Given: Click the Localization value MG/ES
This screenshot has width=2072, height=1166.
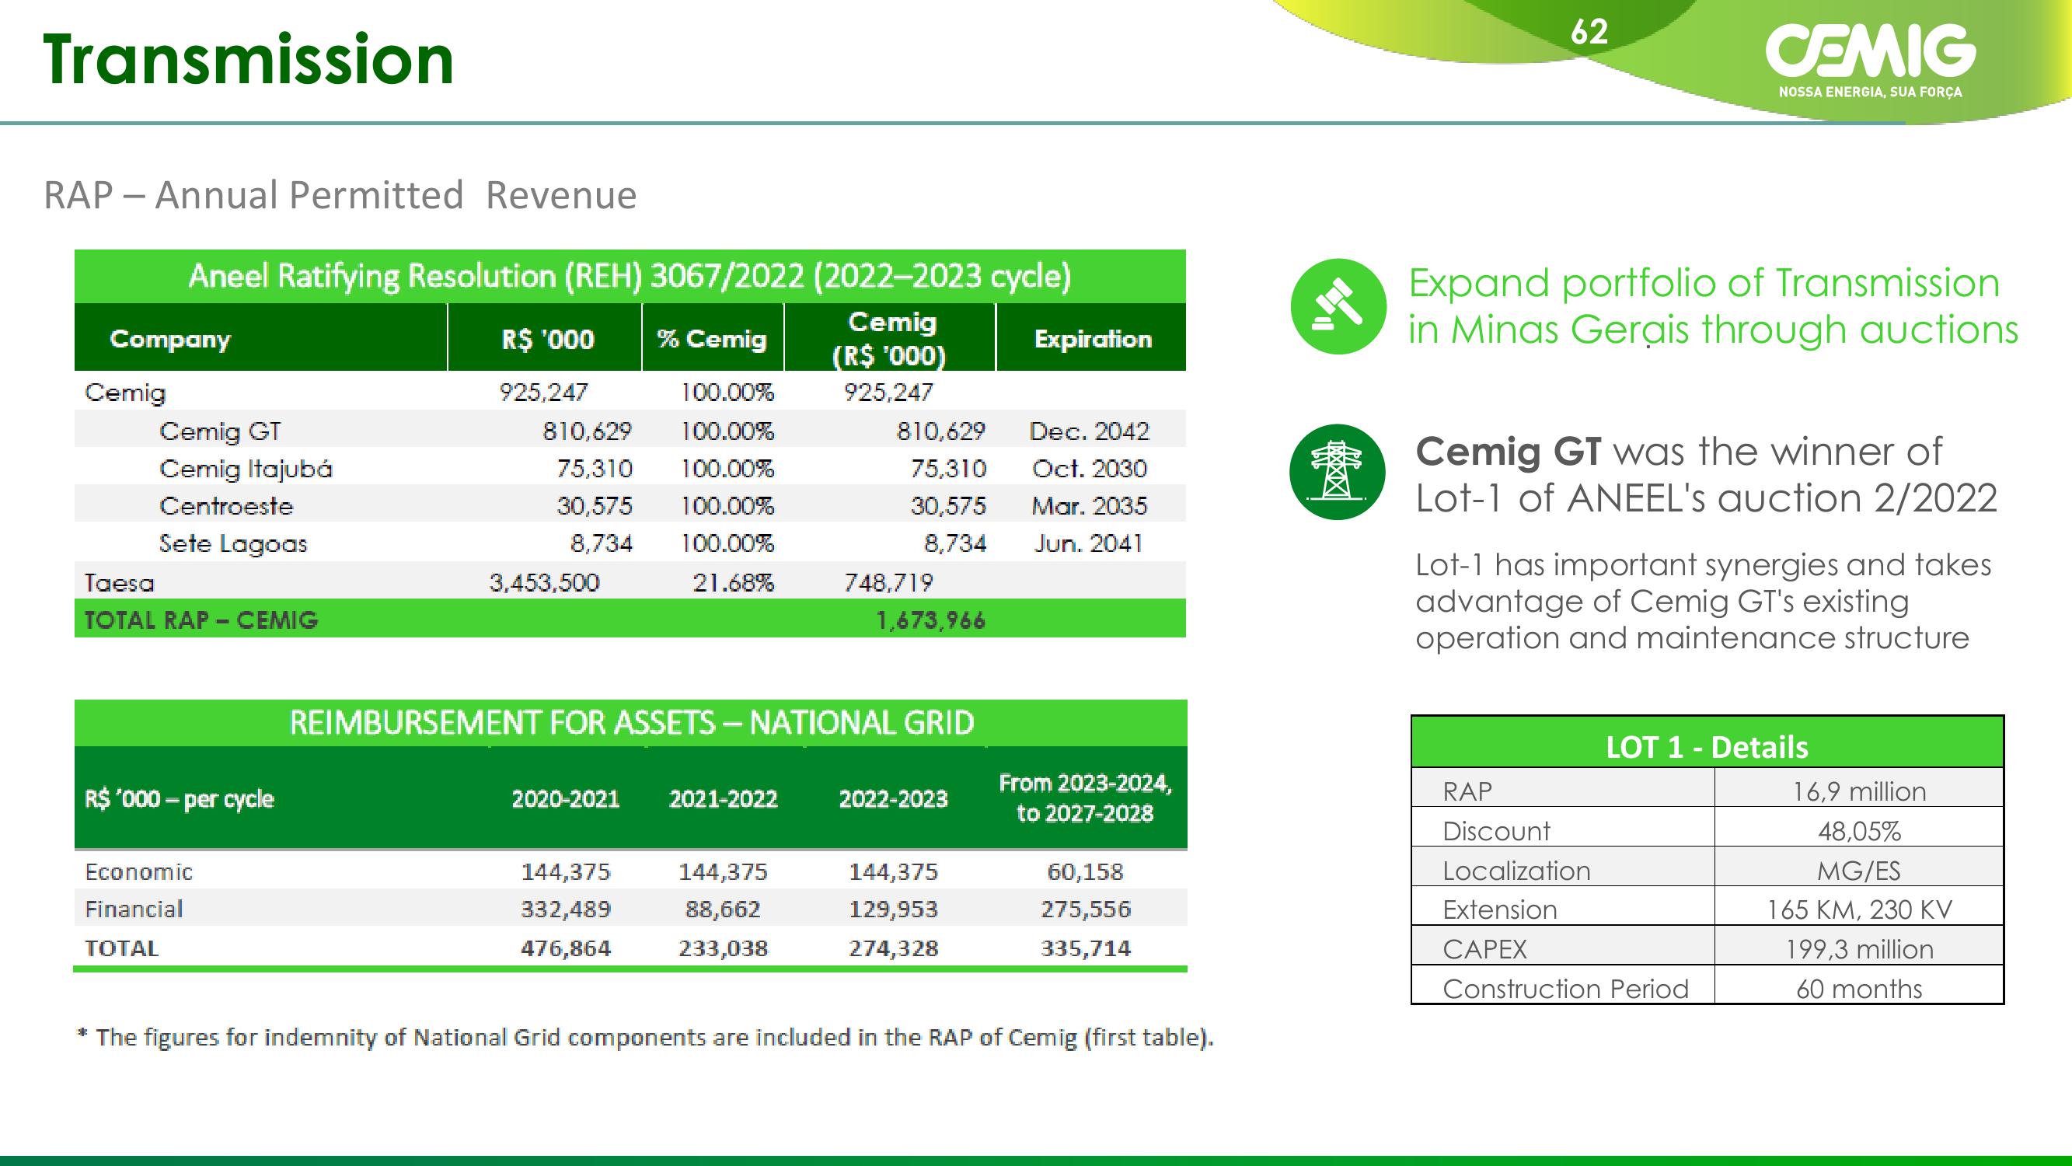Looking at the screenshot, I should pos(1859,871).
